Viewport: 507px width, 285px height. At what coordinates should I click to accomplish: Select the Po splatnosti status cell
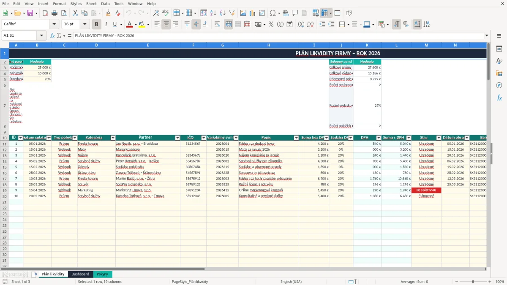tap(426, 190)
